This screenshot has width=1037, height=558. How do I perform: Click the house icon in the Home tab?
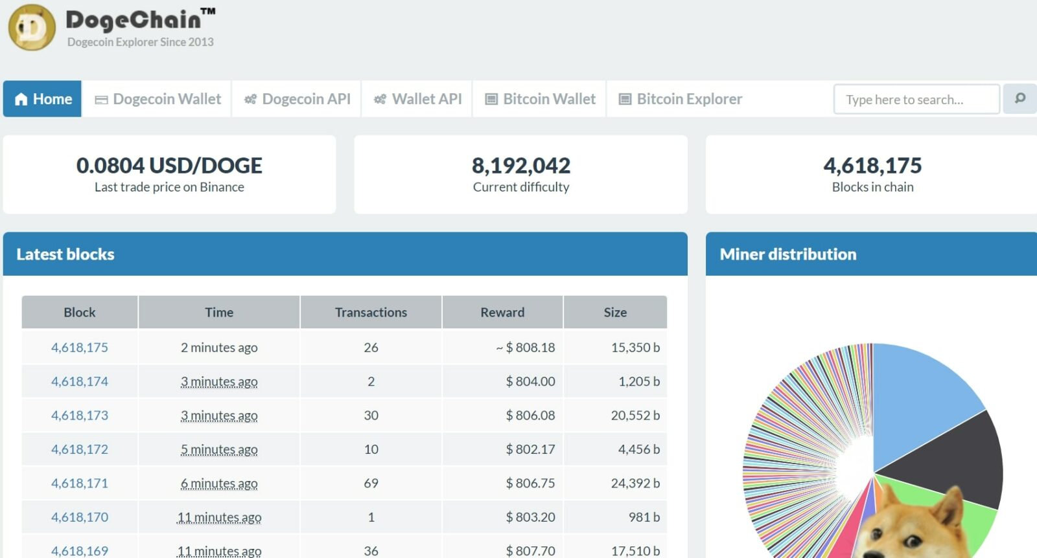click(21, 99)
